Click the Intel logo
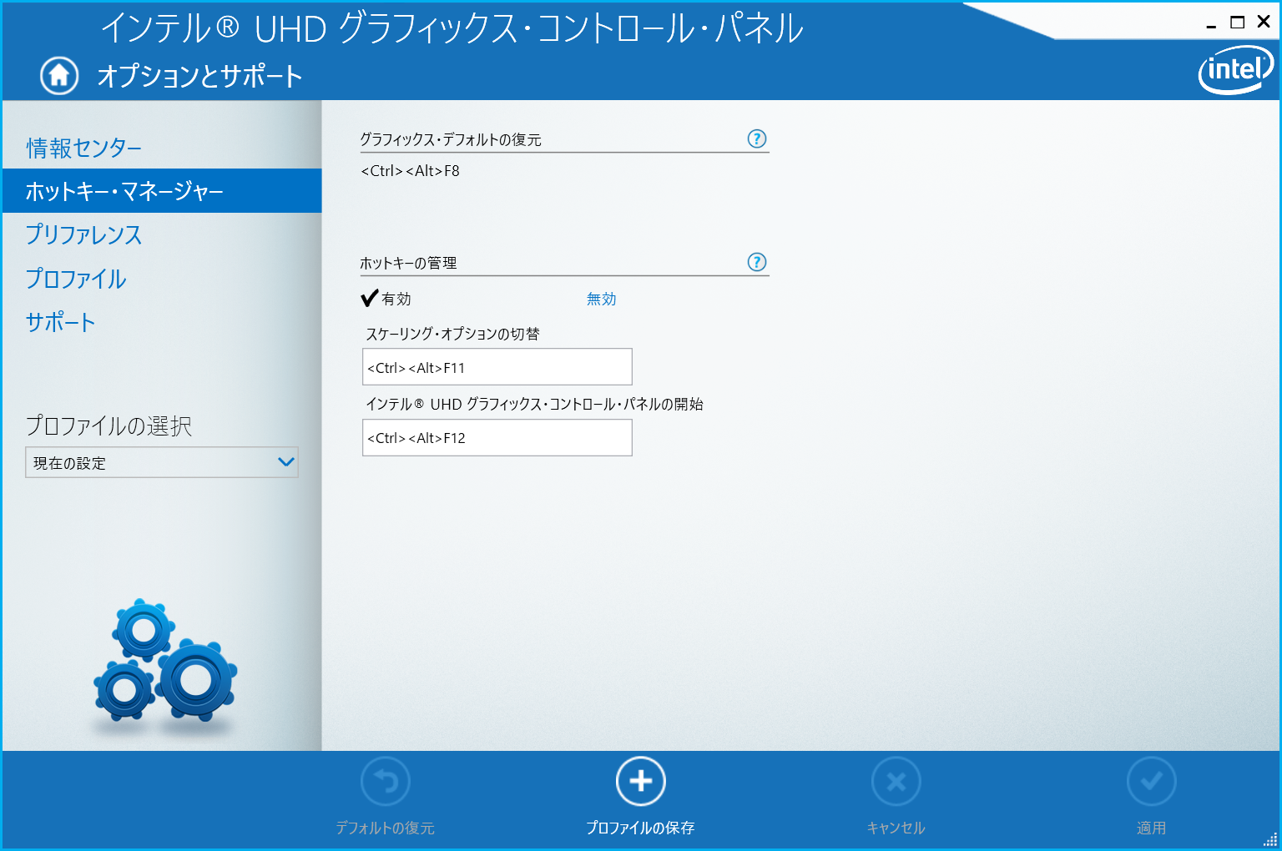 tap(1236, 70)
